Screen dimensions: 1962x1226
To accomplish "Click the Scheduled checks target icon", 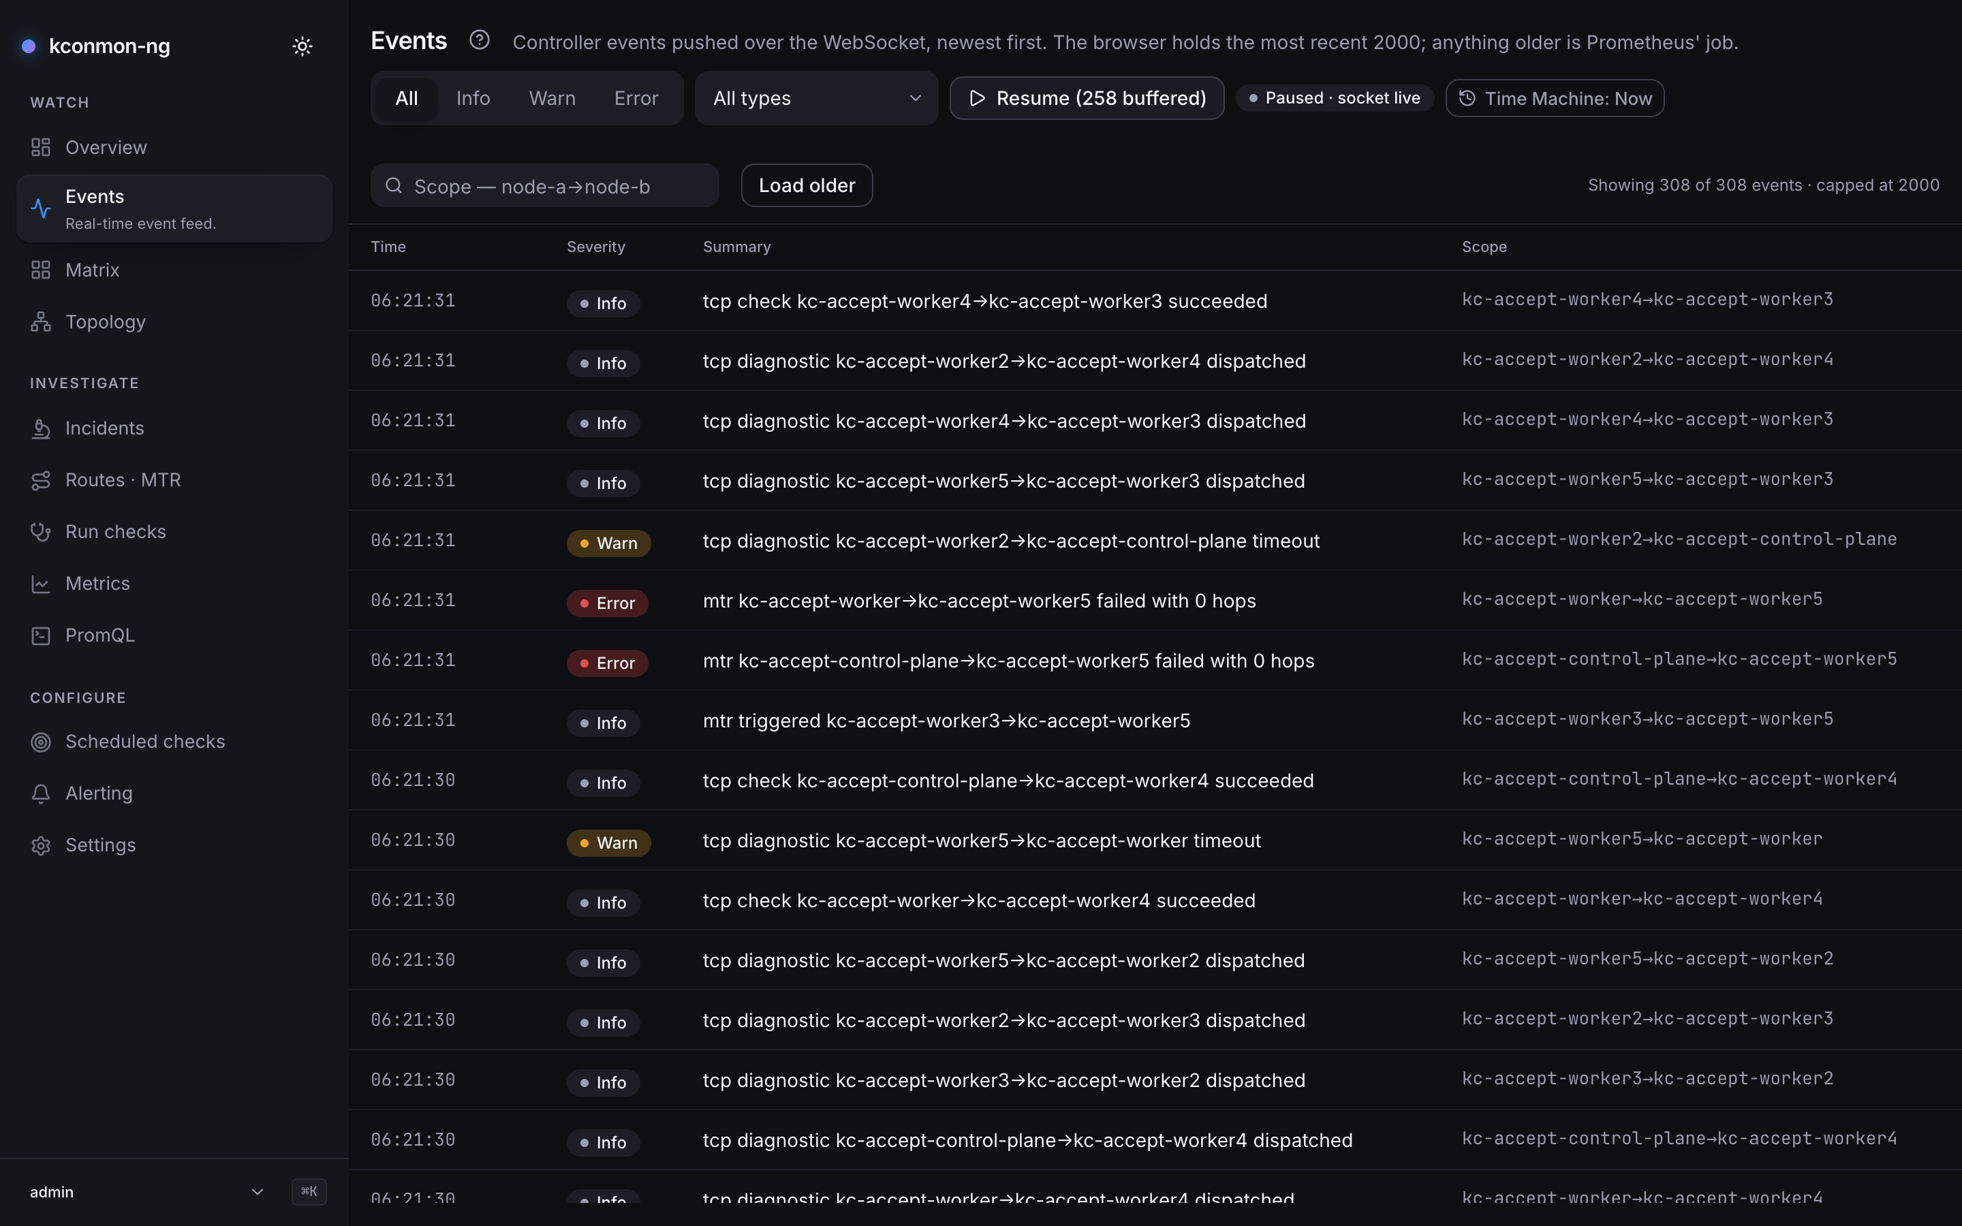I will (41, 742).
